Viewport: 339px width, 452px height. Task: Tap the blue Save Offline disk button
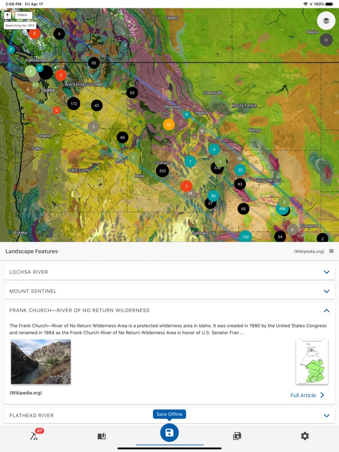tap(169, 433)
